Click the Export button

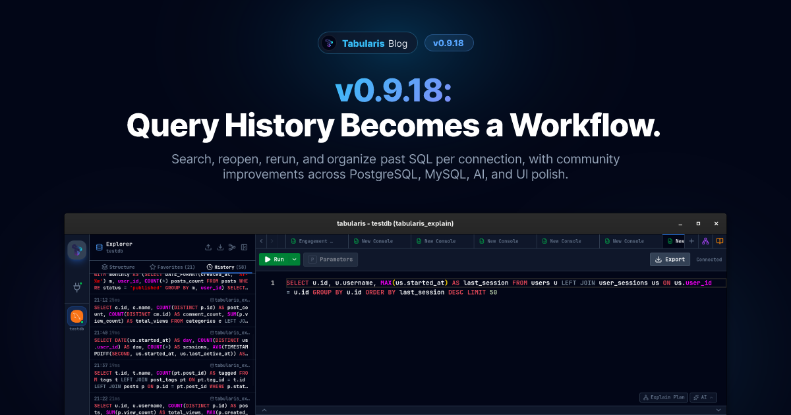coord(670,259)
